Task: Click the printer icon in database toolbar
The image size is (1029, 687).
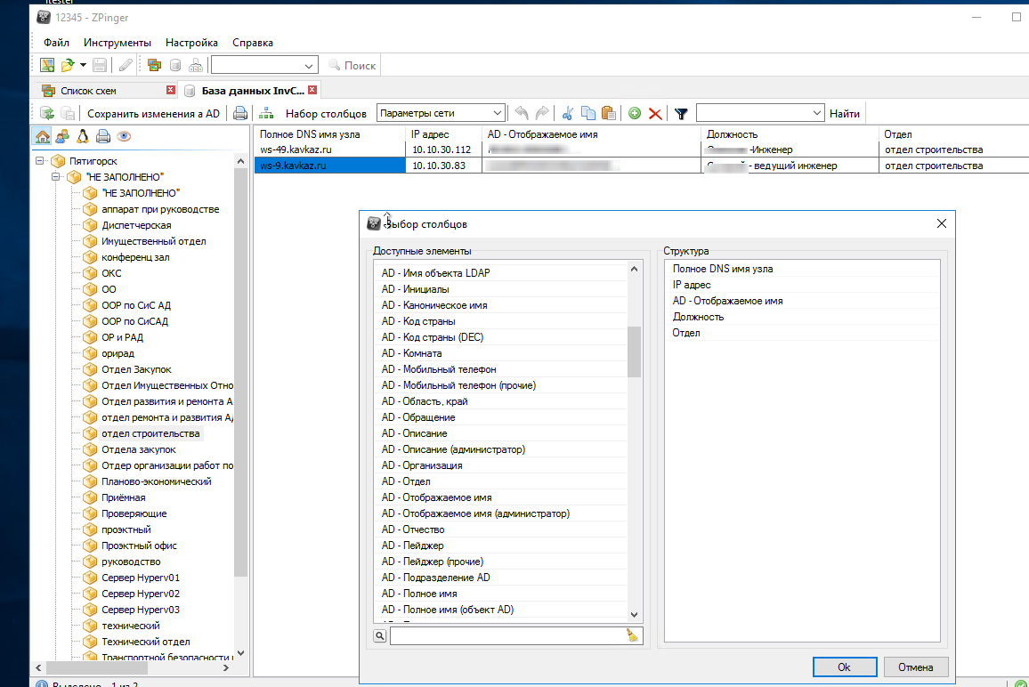Action: (239, 113)
